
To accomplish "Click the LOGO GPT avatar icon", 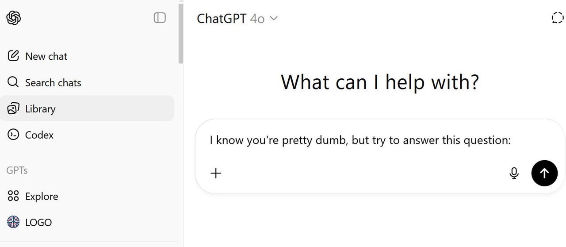I will pyautogui.click(x=14, y=222).
